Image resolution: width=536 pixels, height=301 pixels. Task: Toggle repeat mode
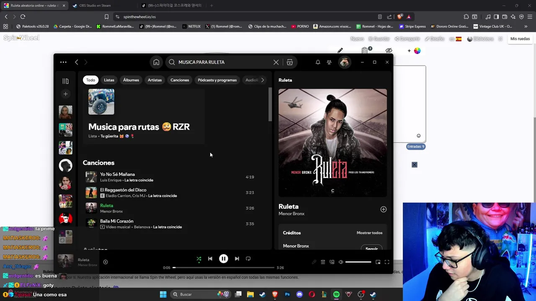coord(248,259)
